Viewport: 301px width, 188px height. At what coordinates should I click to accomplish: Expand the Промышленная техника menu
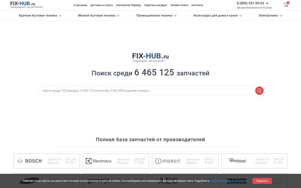coord(156,15)
